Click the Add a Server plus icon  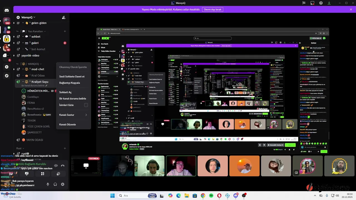point(7,67)
